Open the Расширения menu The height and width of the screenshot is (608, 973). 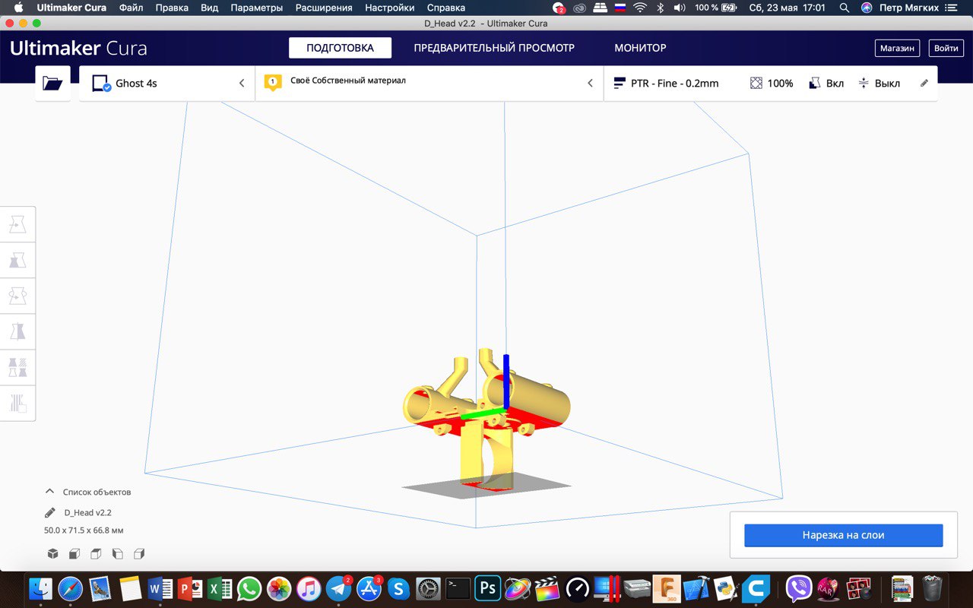pos(324,8)
